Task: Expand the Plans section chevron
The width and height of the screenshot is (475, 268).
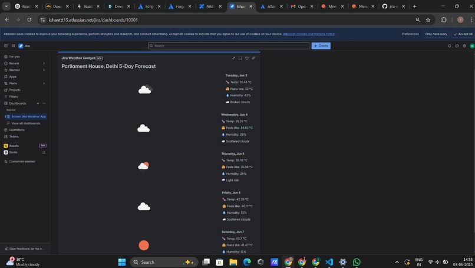Action: coord(44,83)
